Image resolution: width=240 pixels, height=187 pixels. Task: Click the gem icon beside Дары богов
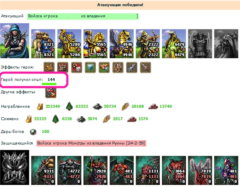pyautogui.click(x=33, y=132)
